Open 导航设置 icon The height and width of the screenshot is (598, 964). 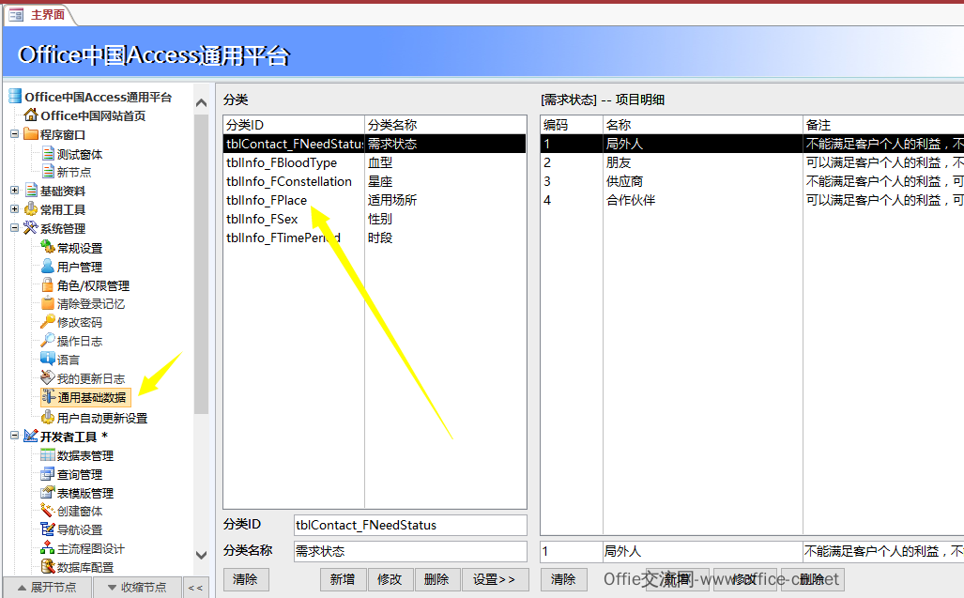tap(48, 529)
